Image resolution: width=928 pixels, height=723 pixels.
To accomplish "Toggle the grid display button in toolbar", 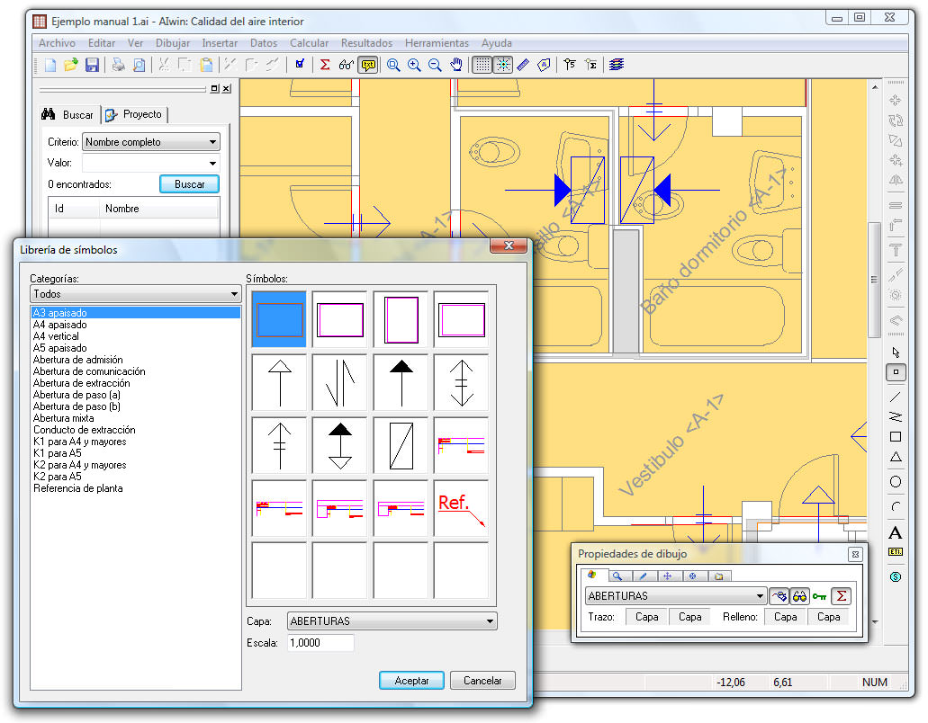I will [482, 65].
